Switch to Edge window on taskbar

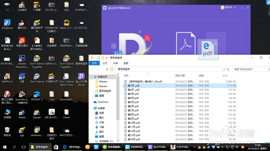pos(72,147)
